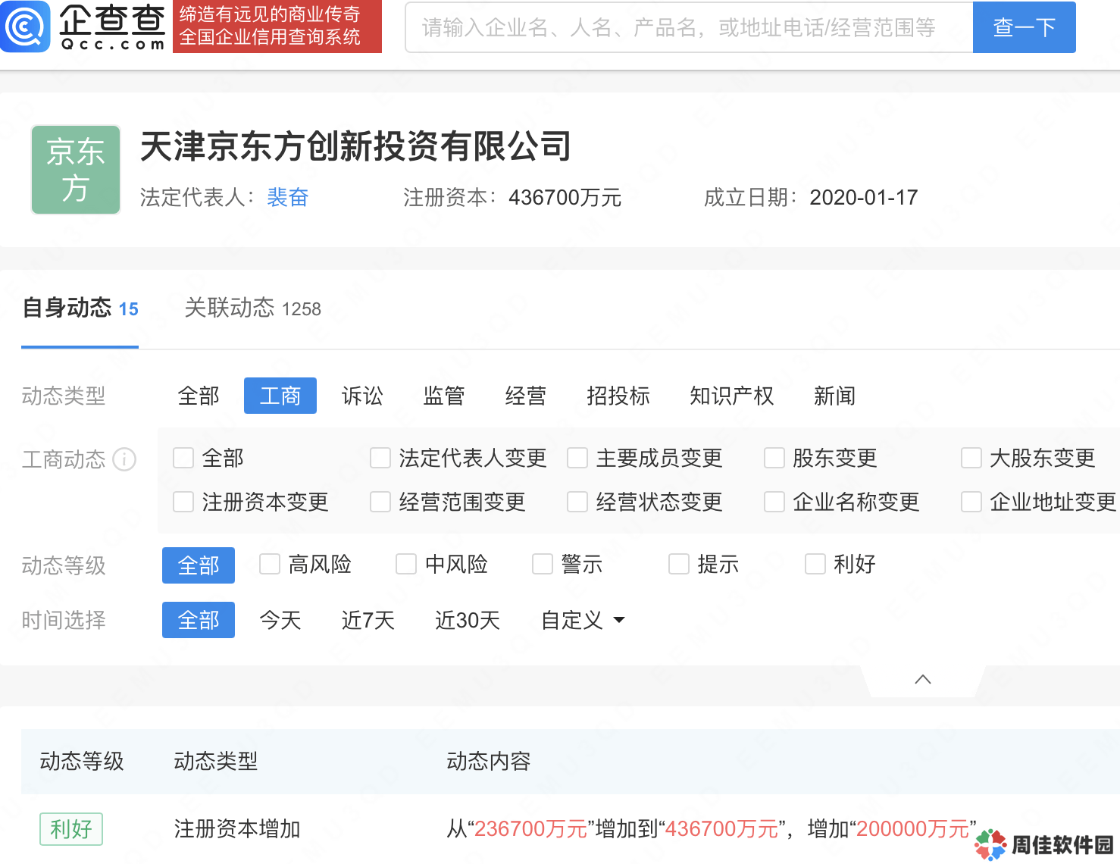This screenshot has height=864, width=1120.
Task: Switch to the 关联动态 tab
Action: pyautogui.click(x=253, y=308)
